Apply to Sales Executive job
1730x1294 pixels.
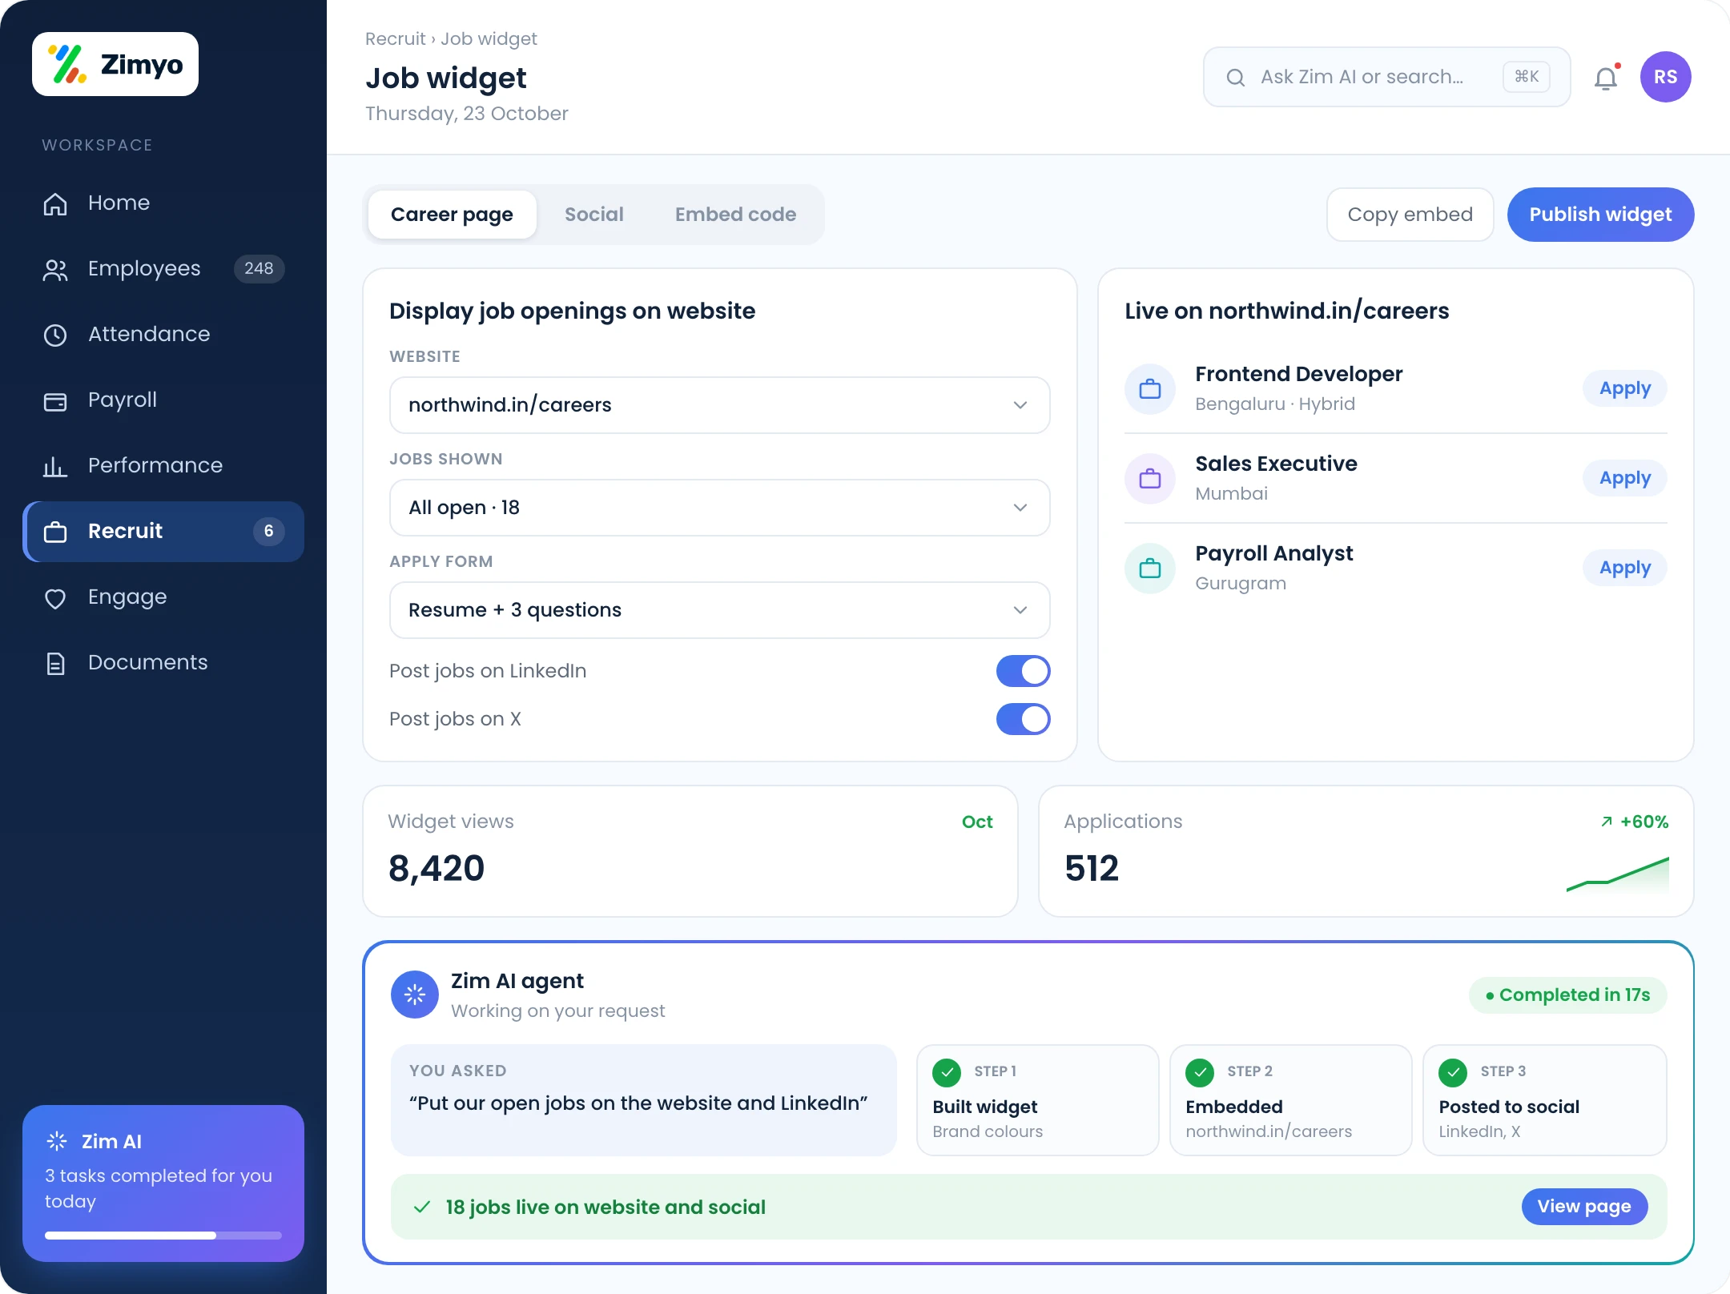click(x=1624, y=478)
